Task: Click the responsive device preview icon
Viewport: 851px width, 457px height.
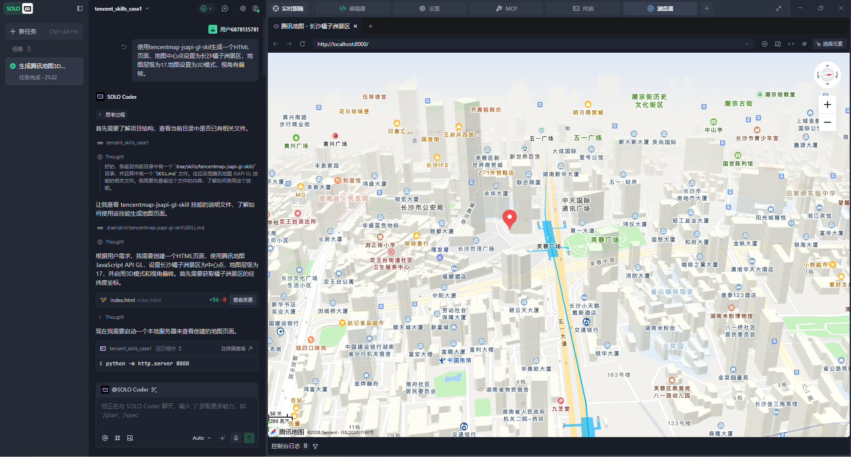Action: pyautogui.click(x=778, y=44)
